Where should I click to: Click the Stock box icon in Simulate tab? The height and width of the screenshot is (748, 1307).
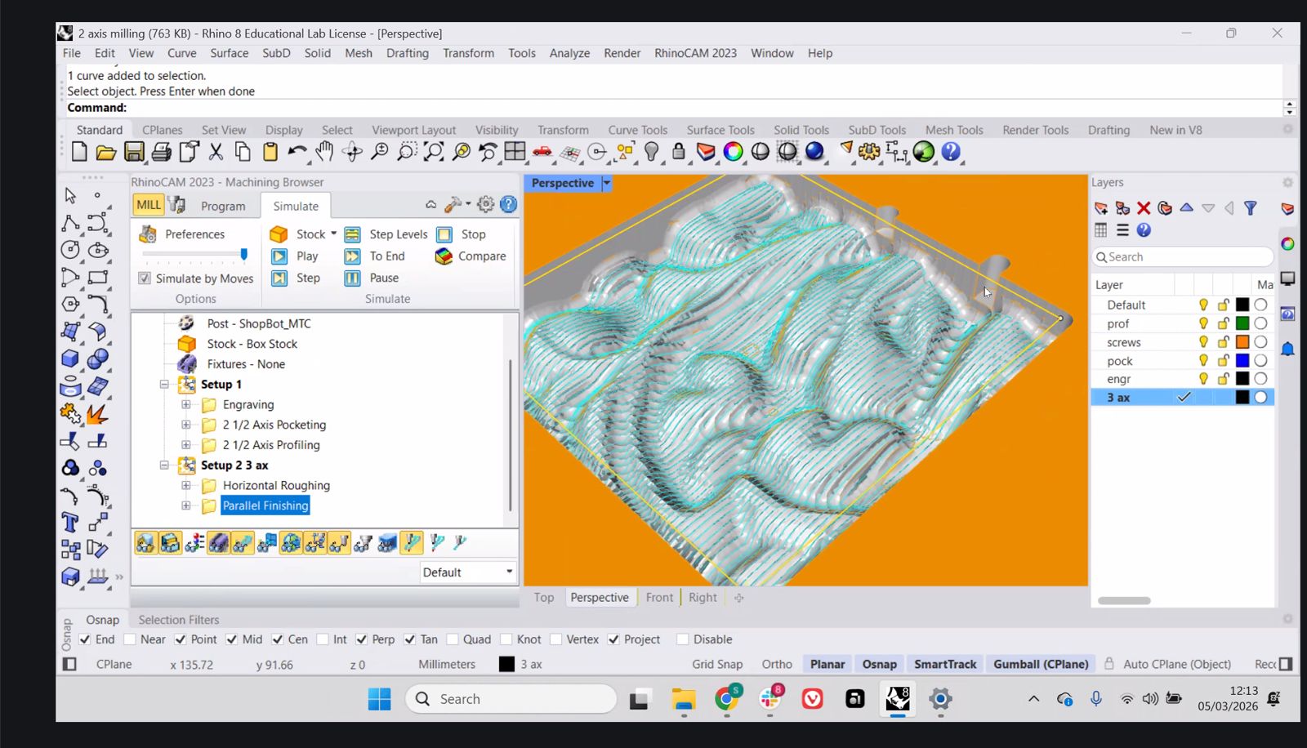click(279, 234)
